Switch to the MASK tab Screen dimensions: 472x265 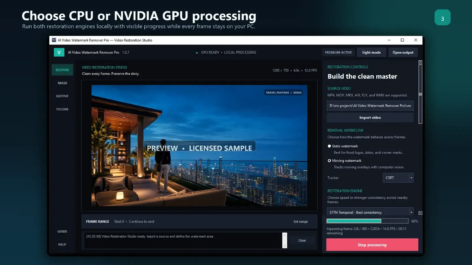[62, 83]
